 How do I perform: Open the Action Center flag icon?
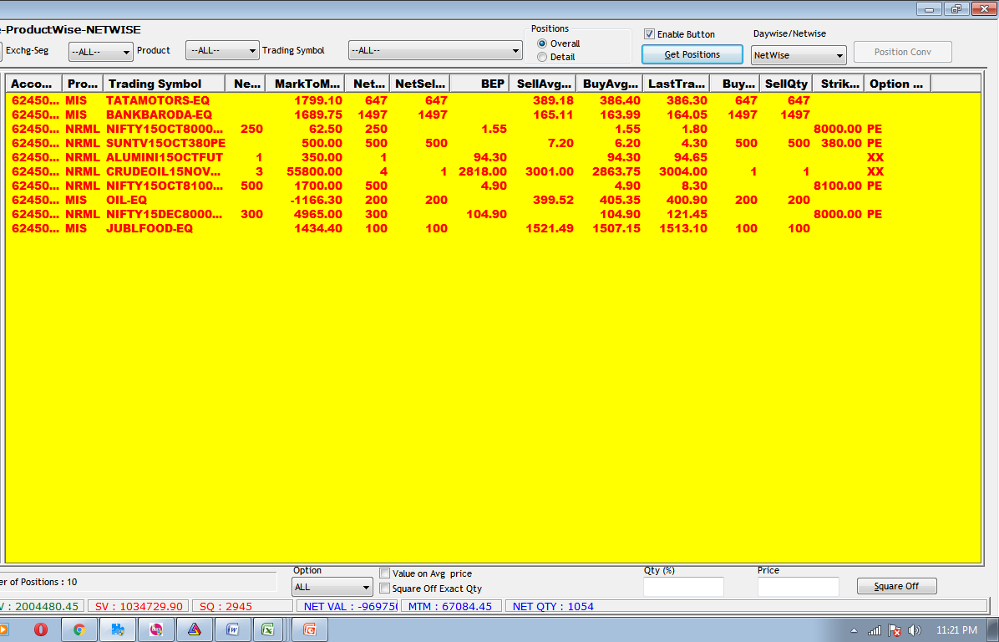895,630
